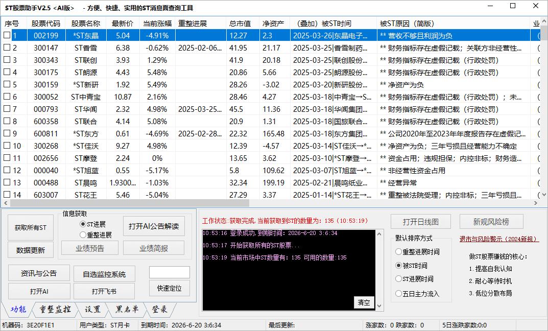Click ST中青宝 stock name
Screen dimensions: 548x331
point(86,97)
